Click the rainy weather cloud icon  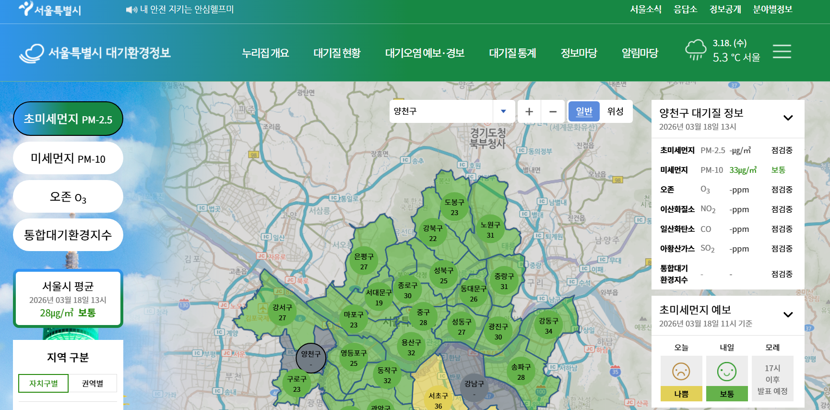tap(696, 50)
